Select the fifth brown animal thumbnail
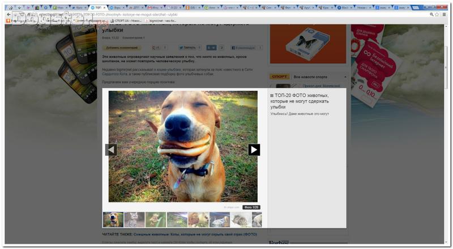The width and height of the screenshot is (453, 249). tap(199, 220)
